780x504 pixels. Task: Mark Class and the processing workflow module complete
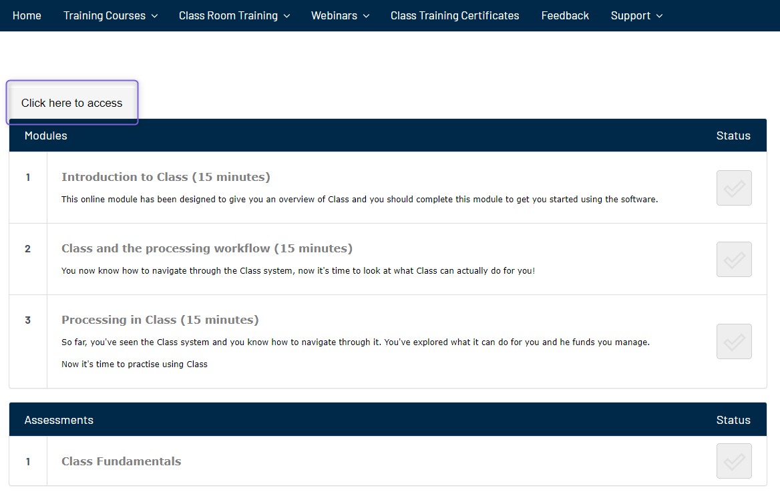(x=734, y=259)
